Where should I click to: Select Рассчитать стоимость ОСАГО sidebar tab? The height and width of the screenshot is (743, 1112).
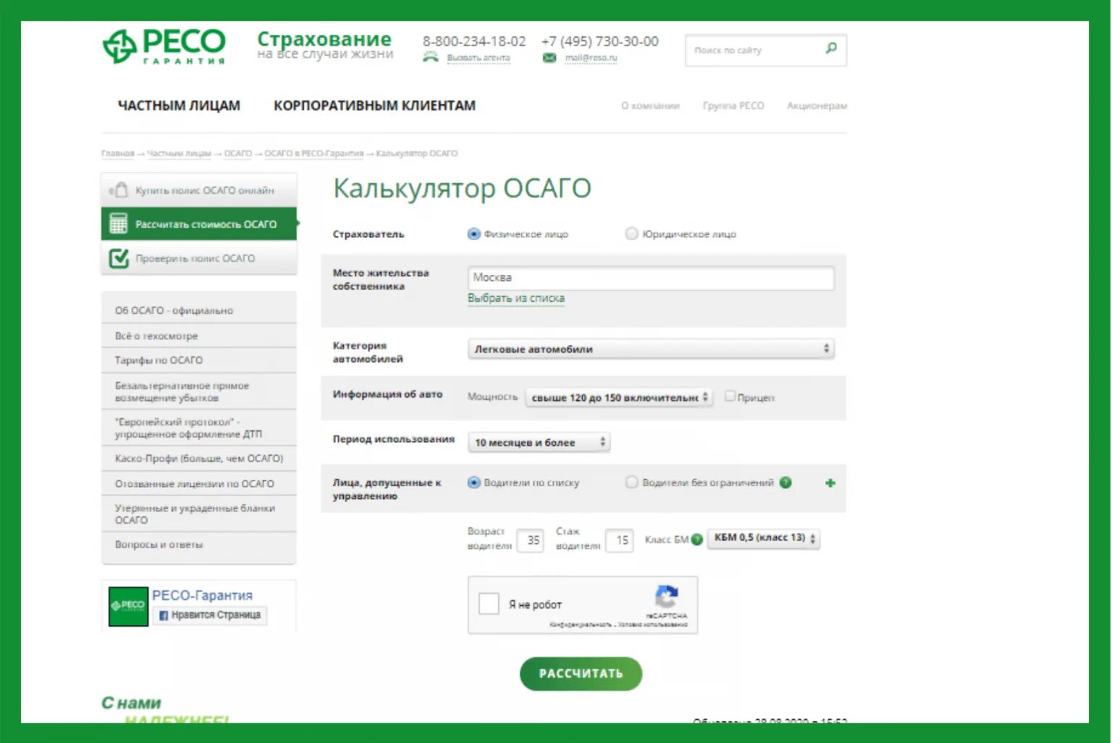(x=199, y=224)
